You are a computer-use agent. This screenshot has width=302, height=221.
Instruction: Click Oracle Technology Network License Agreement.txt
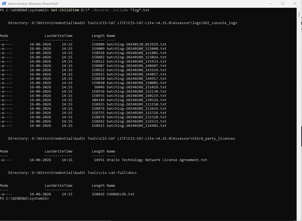157,160
